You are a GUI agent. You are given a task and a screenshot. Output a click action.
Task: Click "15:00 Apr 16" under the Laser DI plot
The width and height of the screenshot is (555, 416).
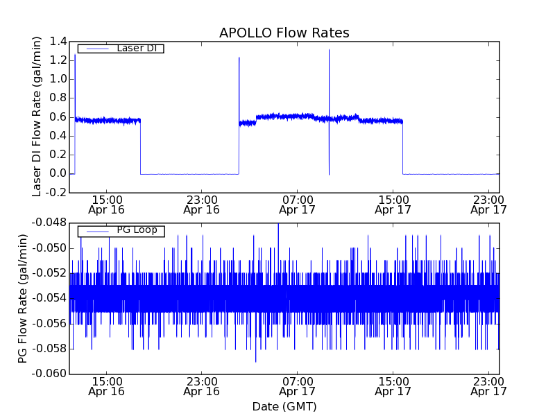pos(107,205)
